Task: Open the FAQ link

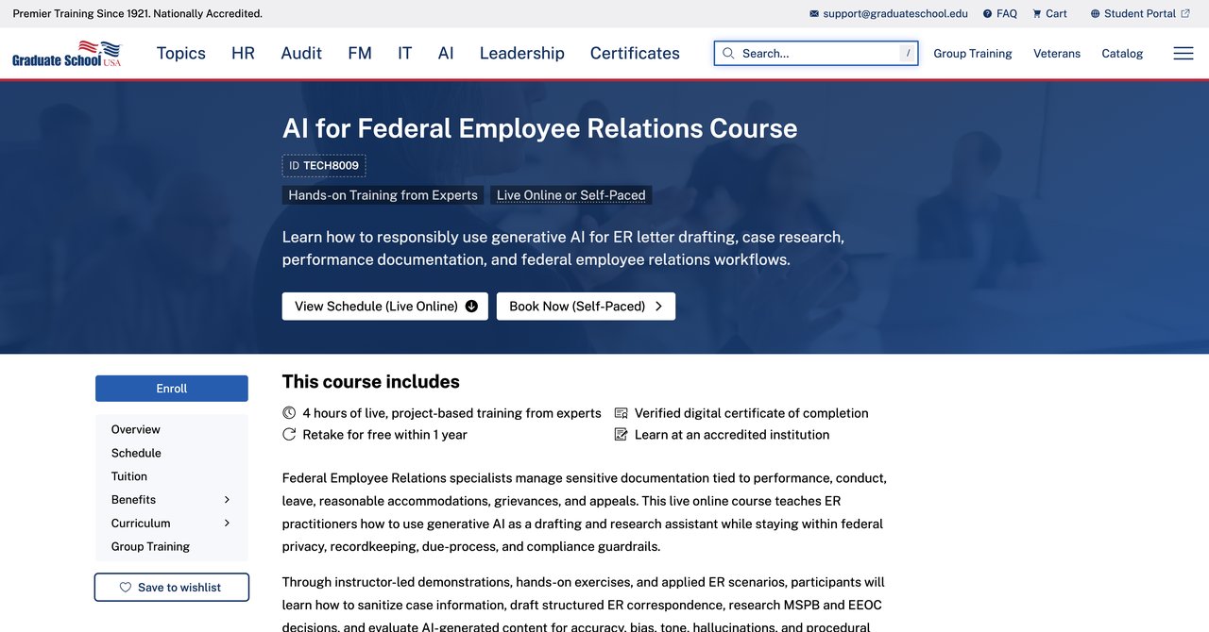Action: [x=1007, y=14]
